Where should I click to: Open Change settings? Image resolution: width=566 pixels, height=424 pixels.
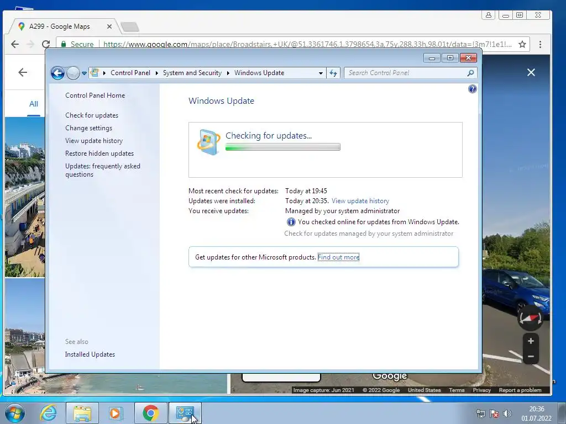[x=88, y=128]
